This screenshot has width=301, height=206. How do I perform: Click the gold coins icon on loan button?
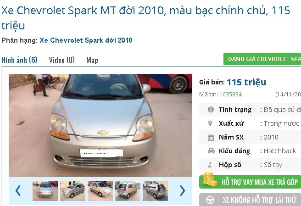210,179
